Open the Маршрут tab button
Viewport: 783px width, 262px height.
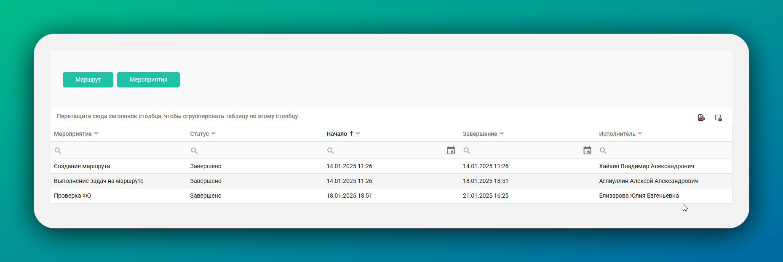pos(88,79)
